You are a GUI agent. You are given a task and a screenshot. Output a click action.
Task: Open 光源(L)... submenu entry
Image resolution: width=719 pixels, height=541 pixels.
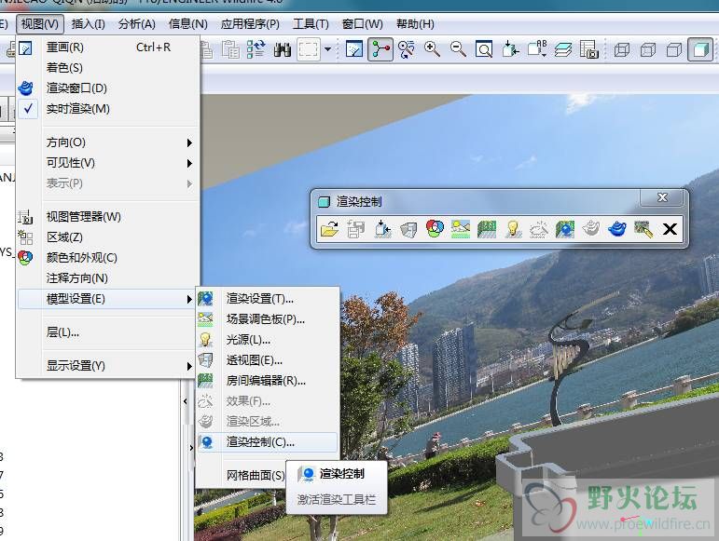coord(268,340)
